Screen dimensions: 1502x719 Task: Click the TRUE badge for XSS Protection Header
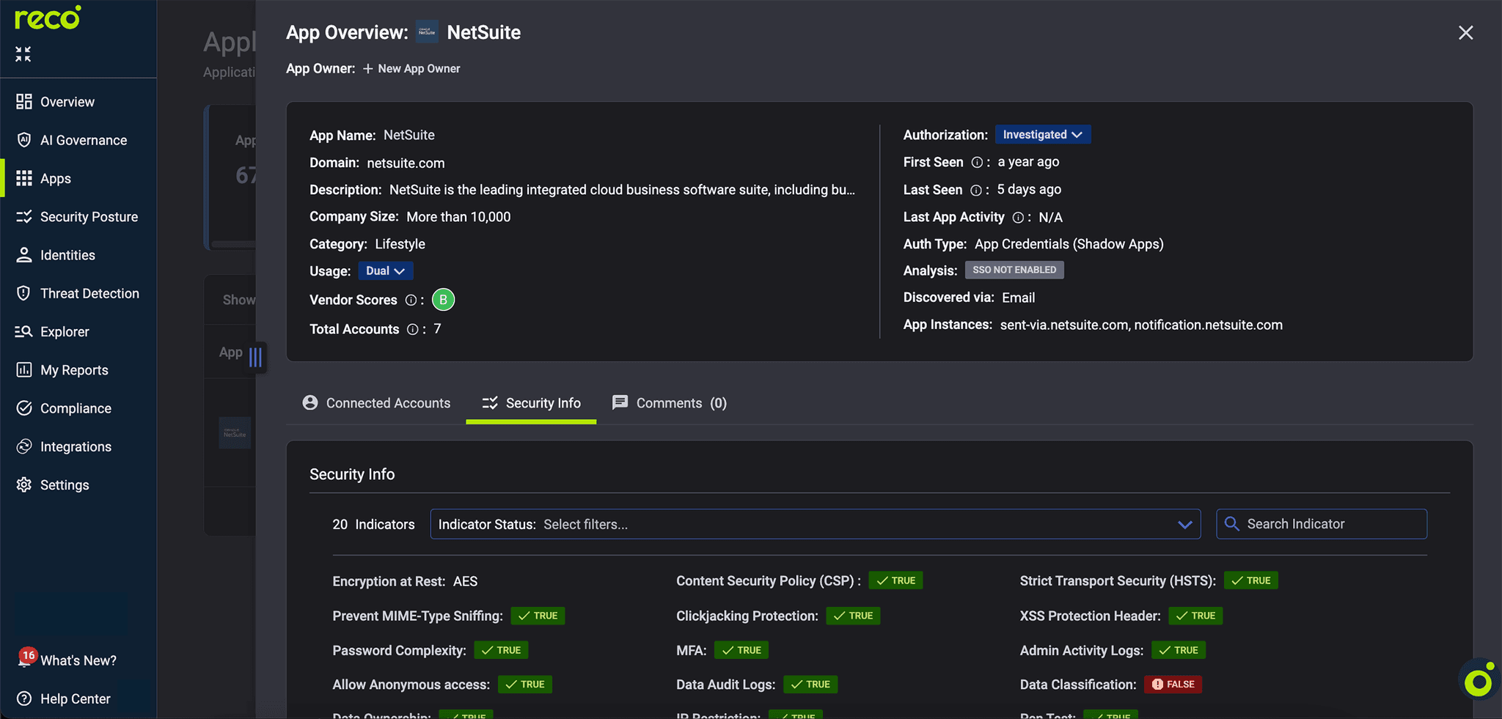(x=1195, y=616)
